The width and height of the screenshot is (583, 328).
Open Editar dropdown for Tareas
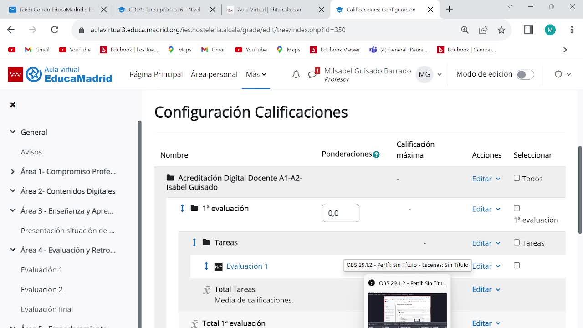point(486,243)
